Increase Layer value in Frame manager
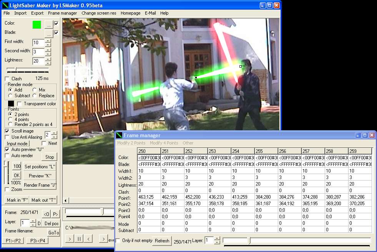 [217, 239]
